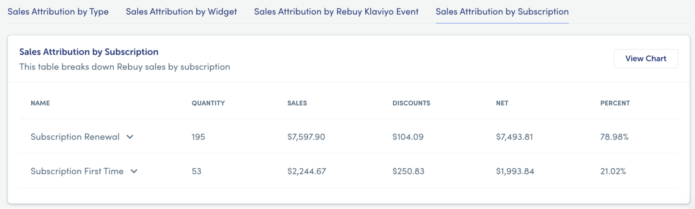695x209 pixels.
Task: Click the PERCENT column header
Action: pos(615,103)
